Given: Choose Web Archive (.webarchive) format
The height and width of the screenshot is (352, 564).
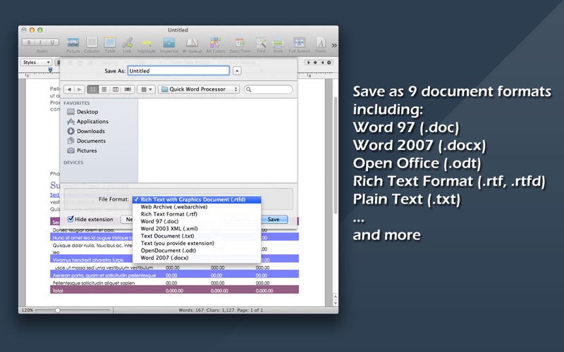Looking at the screenshot, I should point(197,207).
